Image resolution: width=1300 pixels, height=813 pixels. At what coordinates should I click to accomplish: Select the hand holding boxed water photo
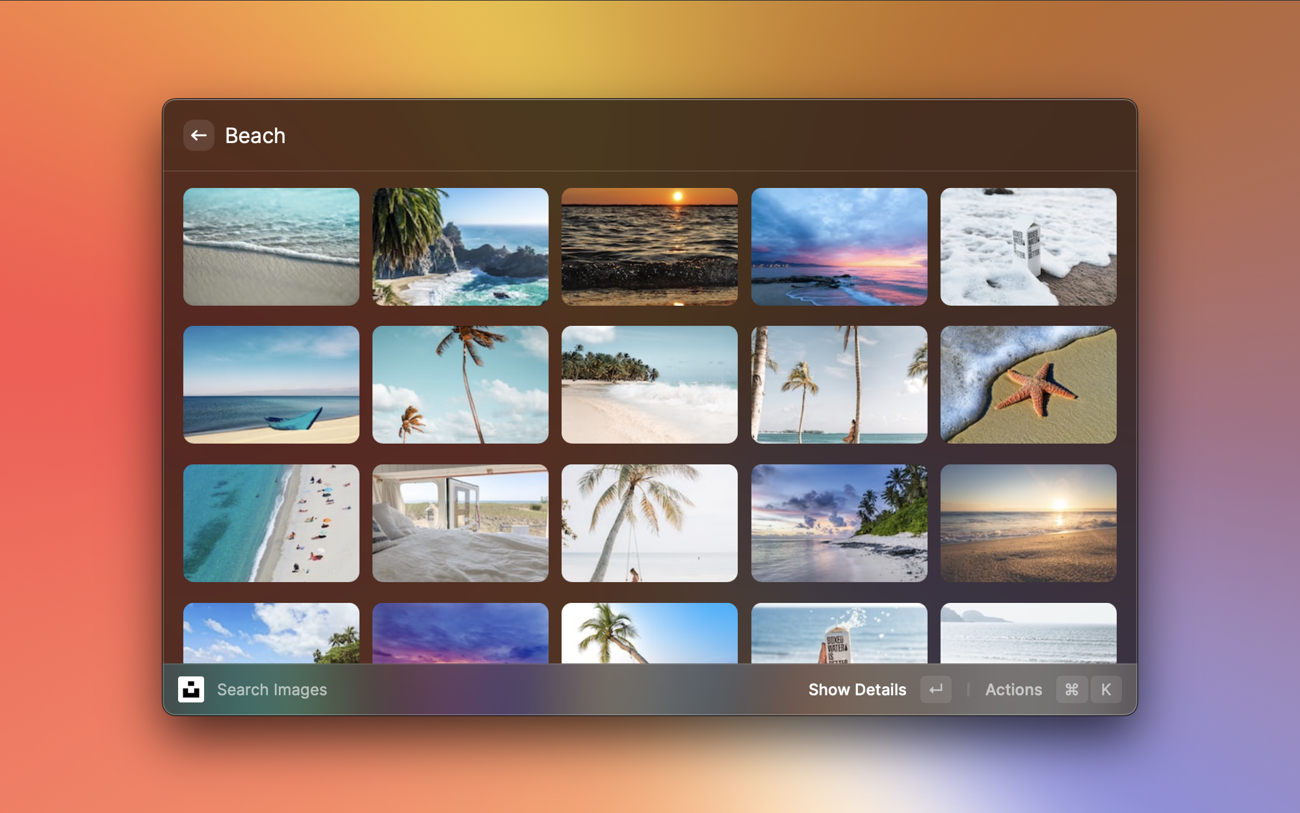coord(839,633)
